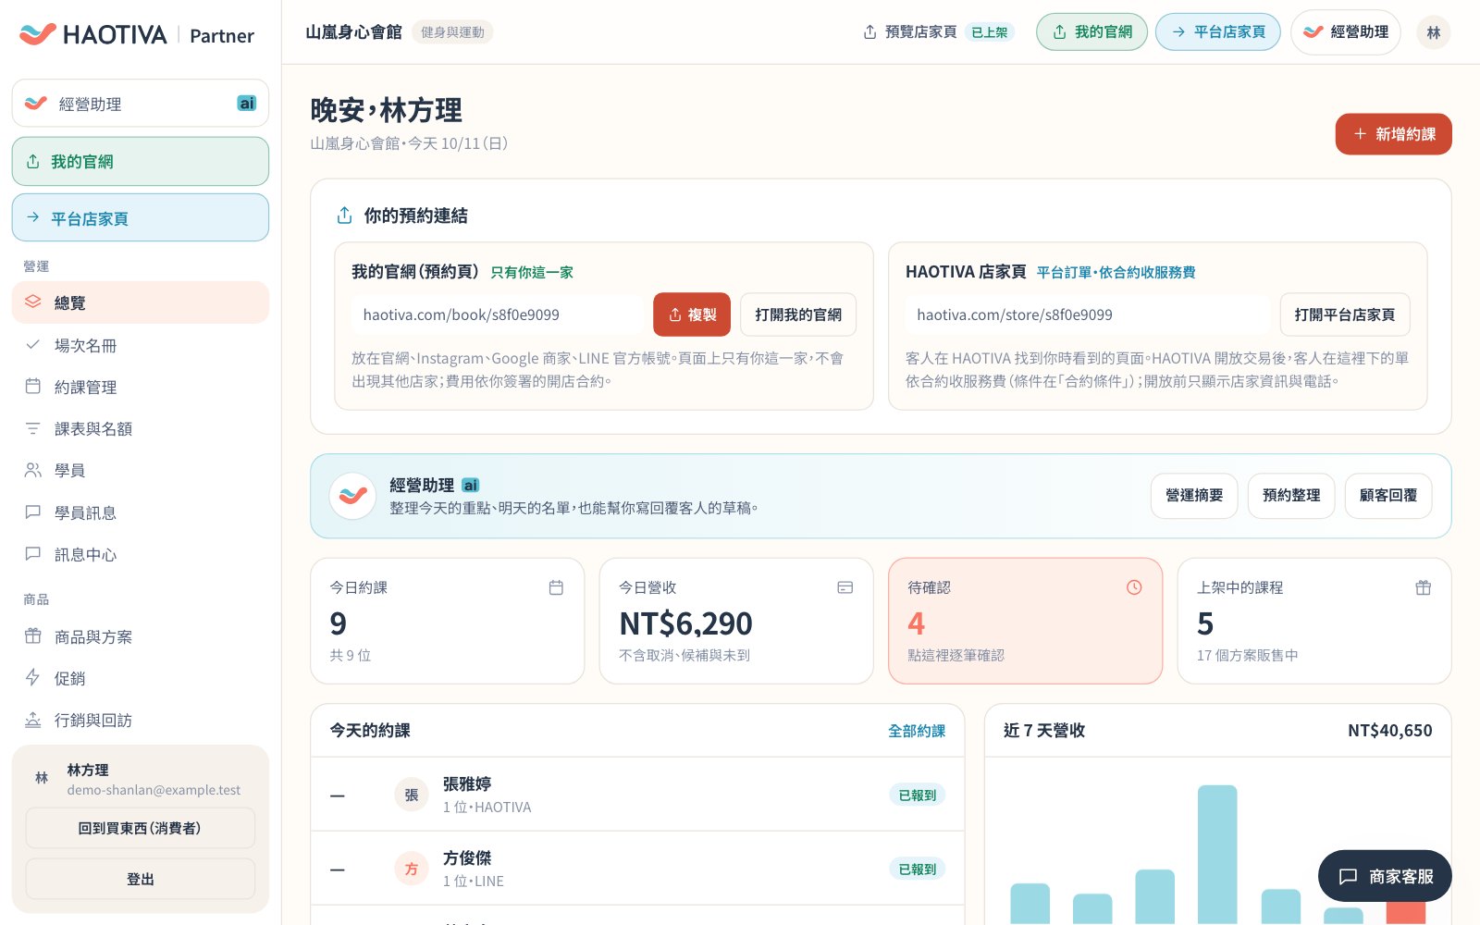Click the tallest bar in 近 7 天營收 chart

coord(1217,854)
